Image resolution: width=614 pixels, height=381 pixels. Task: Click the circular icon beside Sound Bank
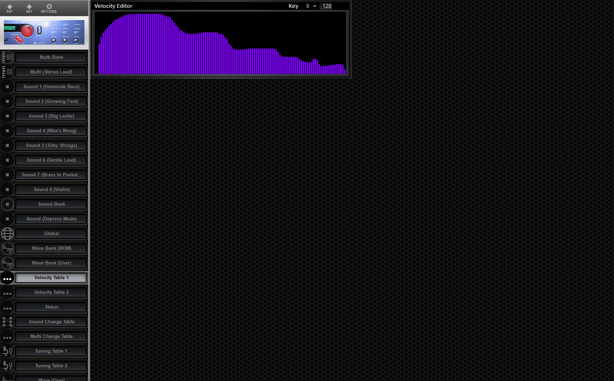click(x=7, y=204)
